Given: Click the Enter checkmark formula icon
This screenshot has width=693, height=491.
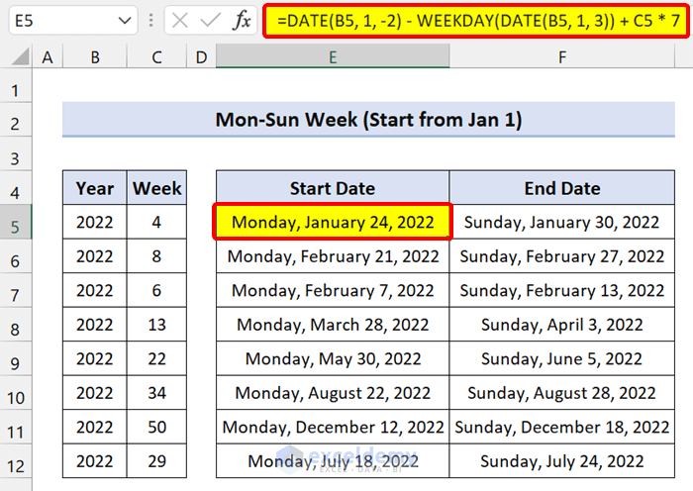Looking at the screenshot, I should click(210, 21).
